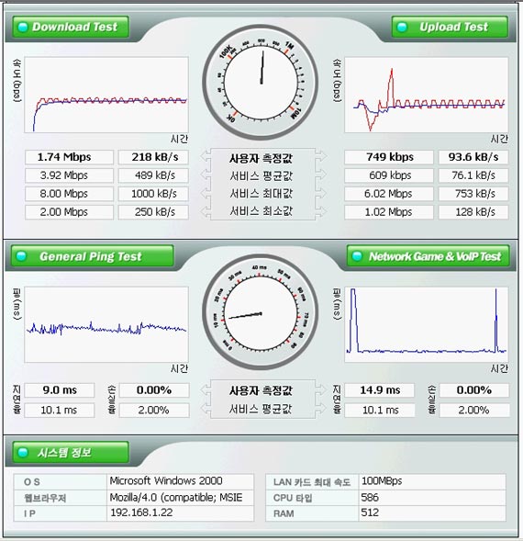
Task: Click the 9.0 ms ping latency field
Action: (60, 390)
